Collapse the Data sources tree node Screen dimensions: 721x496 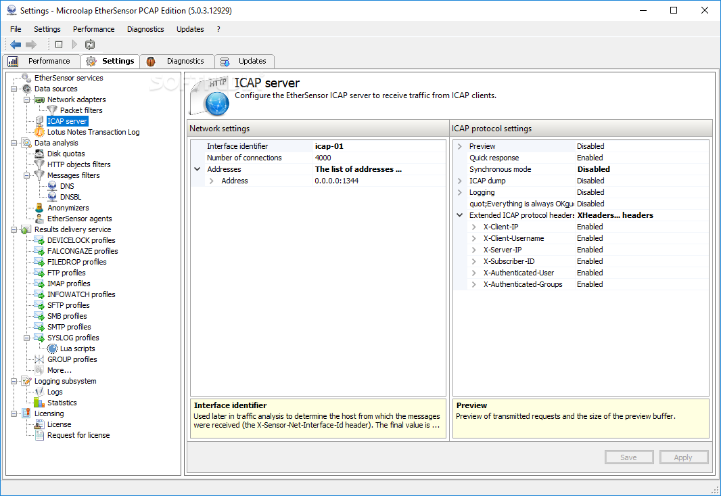click(14, 89)
